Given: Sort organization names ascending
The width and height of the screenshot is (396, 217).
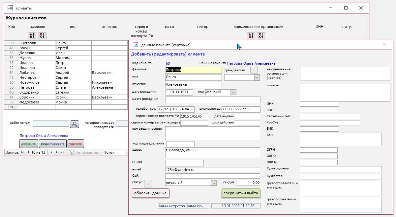Looking at the screenshot, I should [x=251, y=36].
